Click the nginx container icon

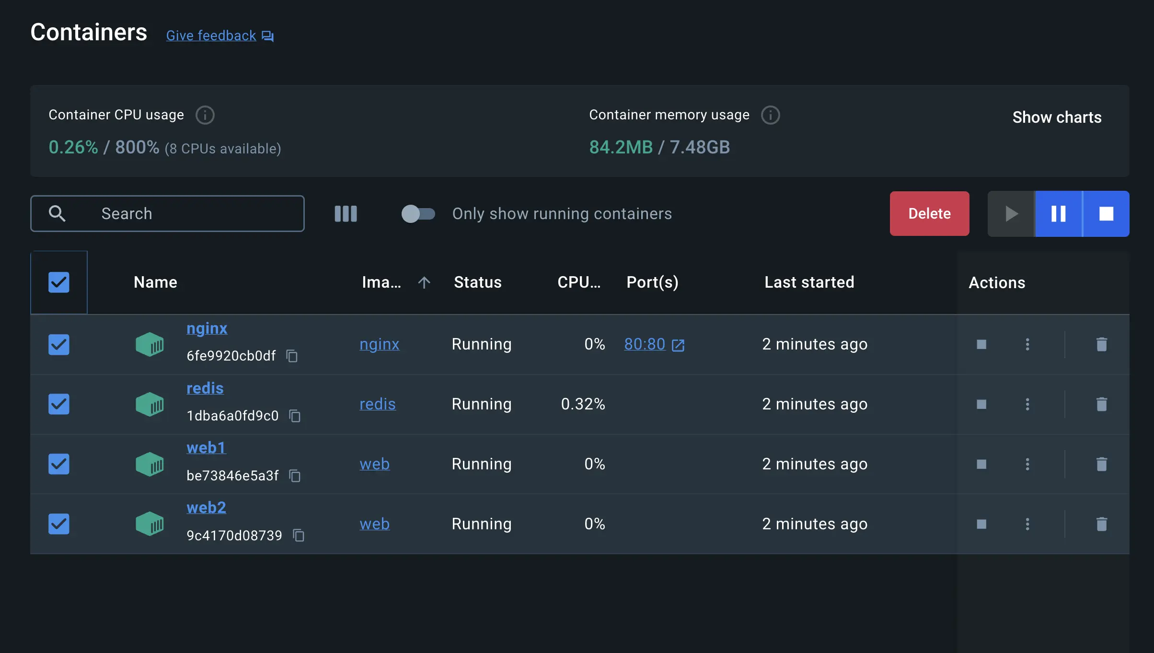pyautogui.click(x=150, y=344)
